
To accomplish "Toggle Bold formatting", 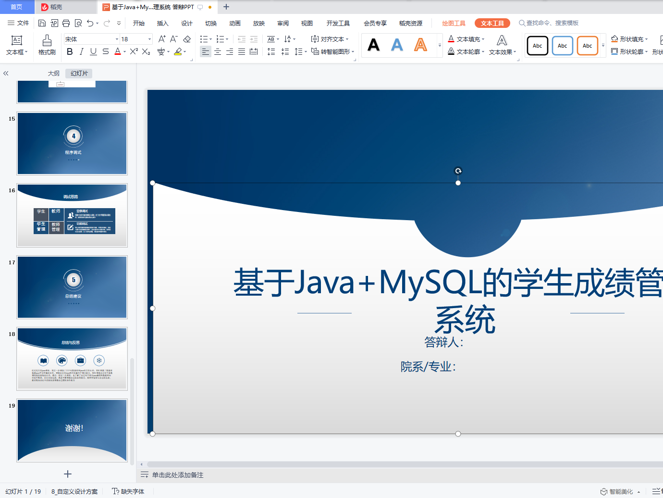I will [70, 51].
